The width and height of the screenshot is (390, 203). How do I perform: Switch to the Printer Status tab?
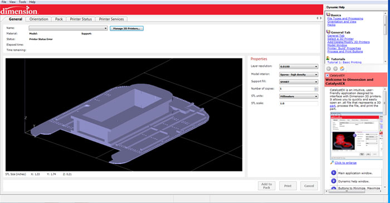(x=81, y=19)
